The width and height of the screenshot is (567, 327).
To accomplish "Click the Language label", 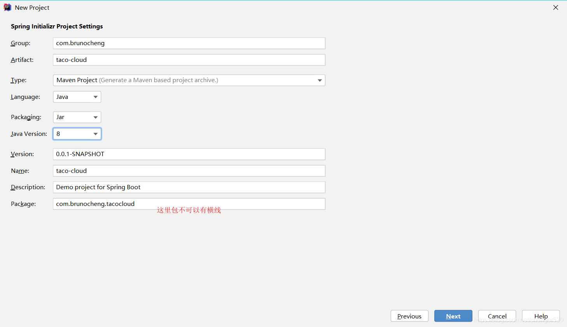I will pos(25,97).
